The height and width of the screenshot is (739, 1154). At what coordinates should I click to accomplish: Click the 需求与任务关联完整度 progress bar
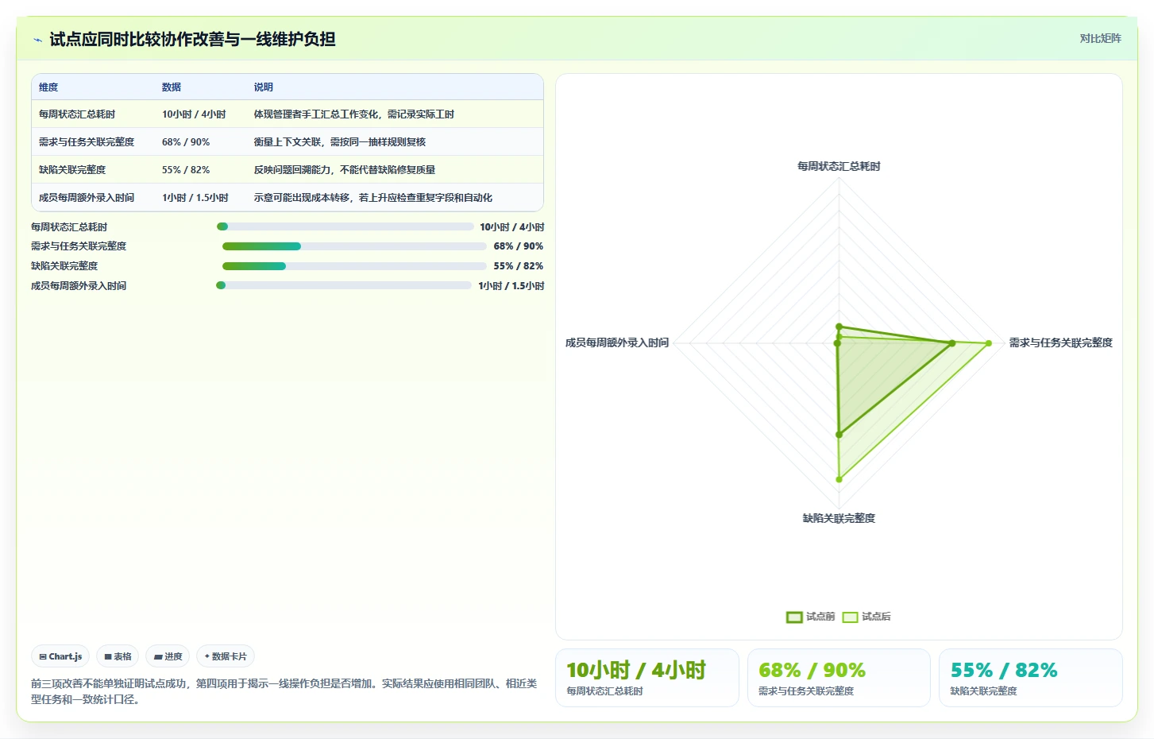[354, 246]
